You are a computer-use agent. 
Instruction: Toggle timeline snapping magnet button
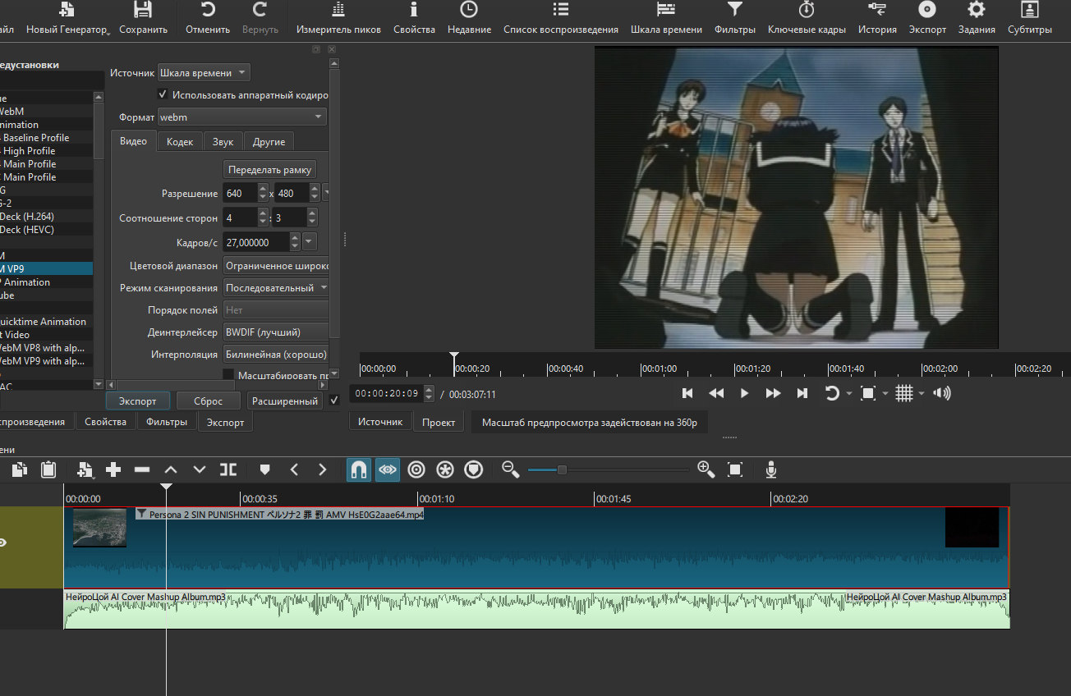click(x=358, y=469)
